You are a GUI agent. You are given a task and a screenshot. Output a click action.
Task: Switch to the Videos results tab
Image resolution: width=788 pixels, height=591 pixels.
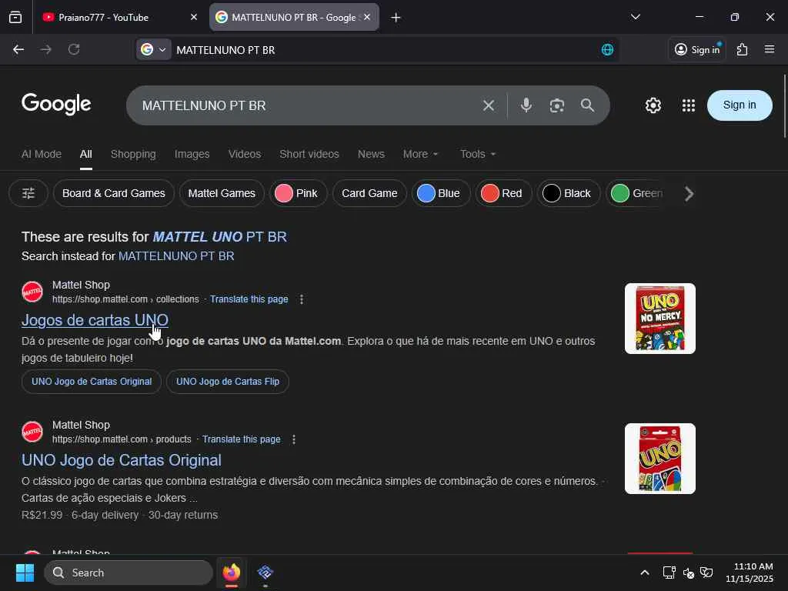(244, 154)
